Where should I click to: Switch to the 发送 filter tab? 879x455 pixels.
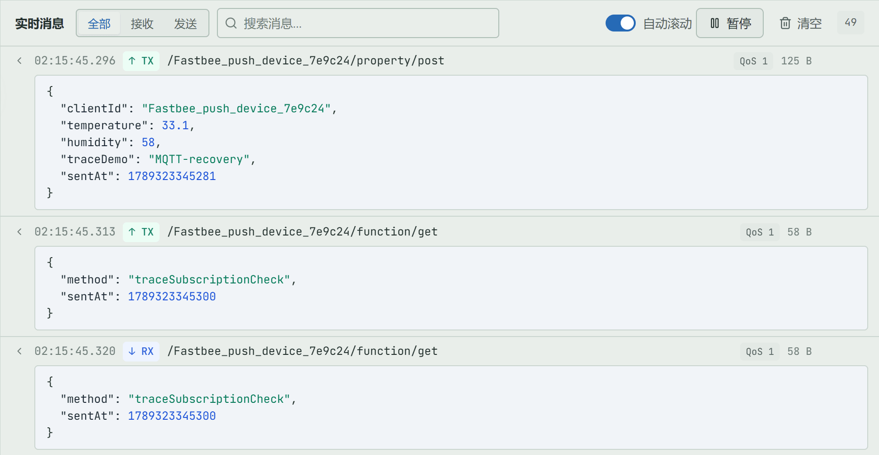pyautogui.click(x=185, y=24)
